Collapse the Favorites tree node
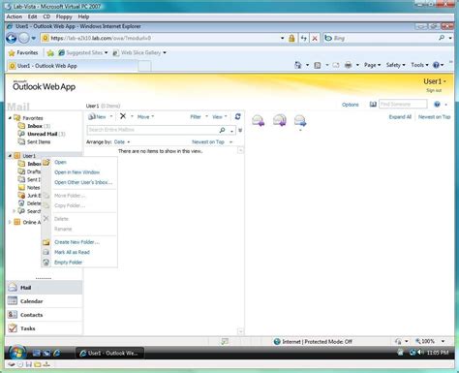Viewport: 459px width, 373px height. (x=10, y=118)
